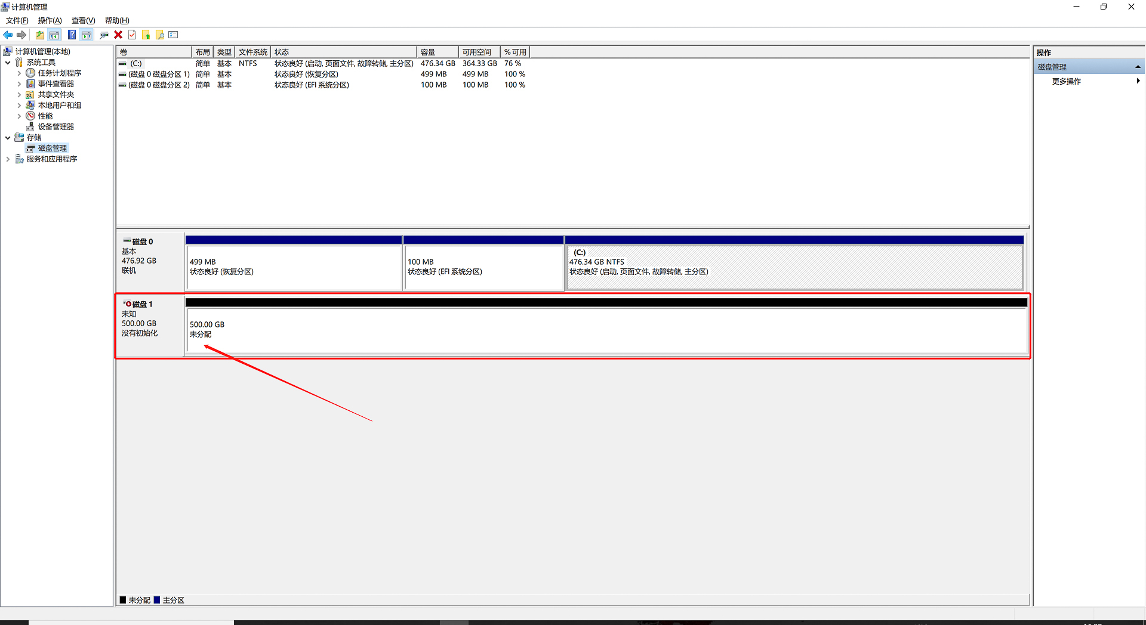Sort by the 类型 column header

[224, 52]
